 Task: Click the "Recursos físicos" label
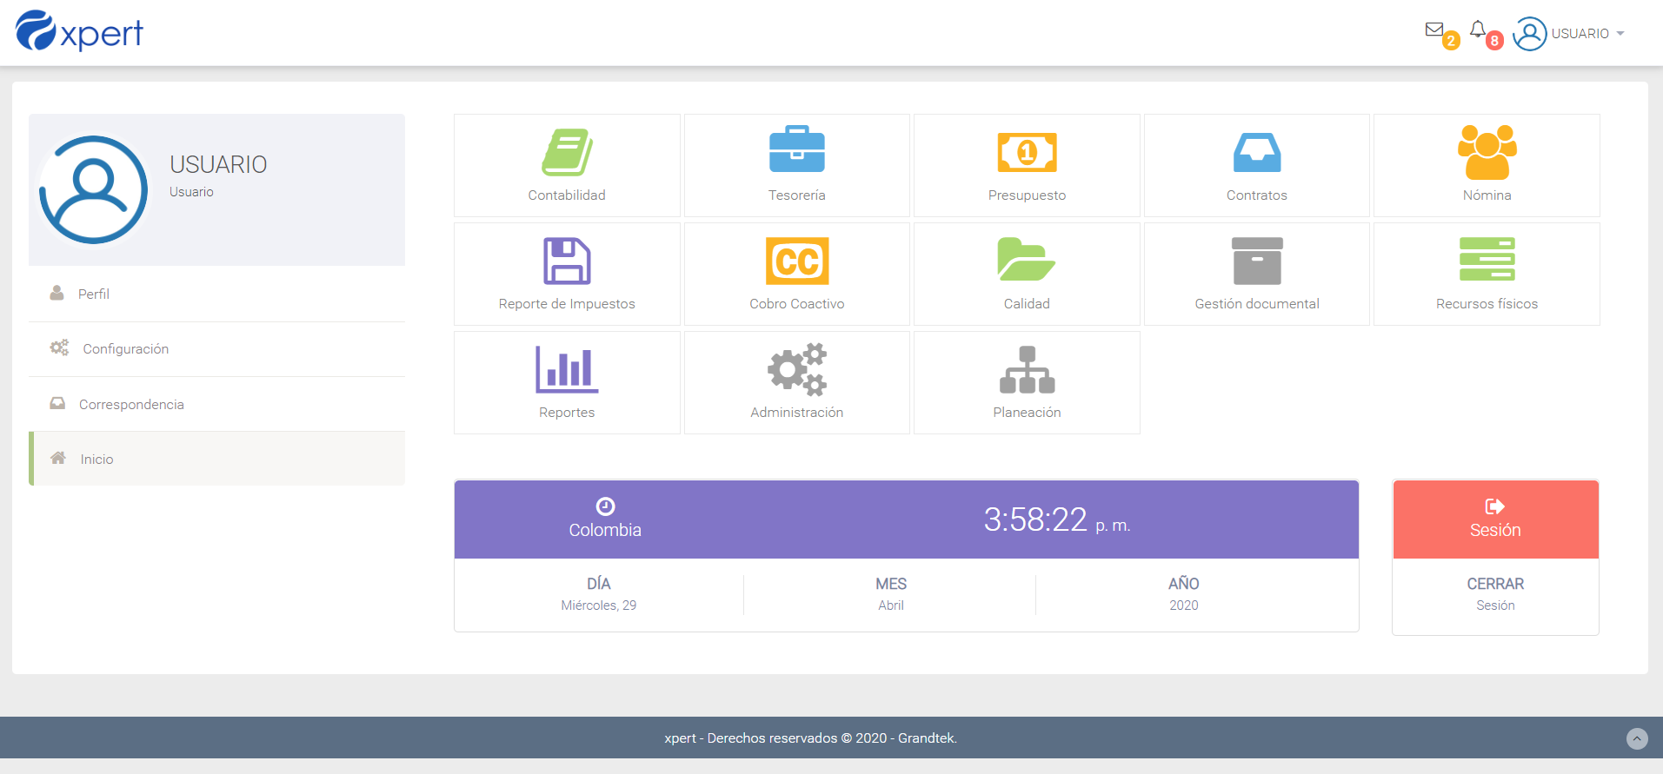(1487, 304)
